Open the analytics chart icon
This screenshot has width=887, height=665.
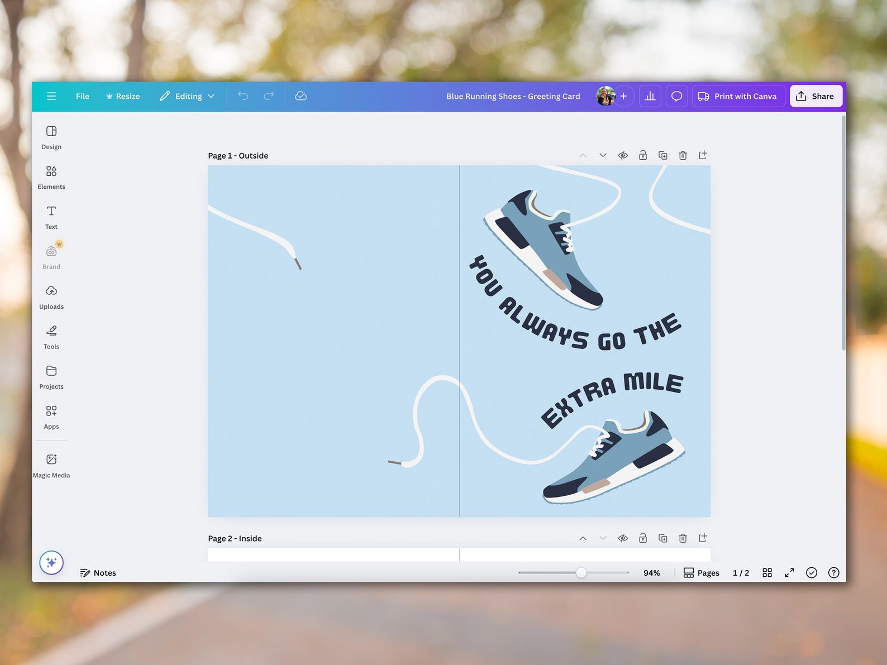tap(650, 96)
